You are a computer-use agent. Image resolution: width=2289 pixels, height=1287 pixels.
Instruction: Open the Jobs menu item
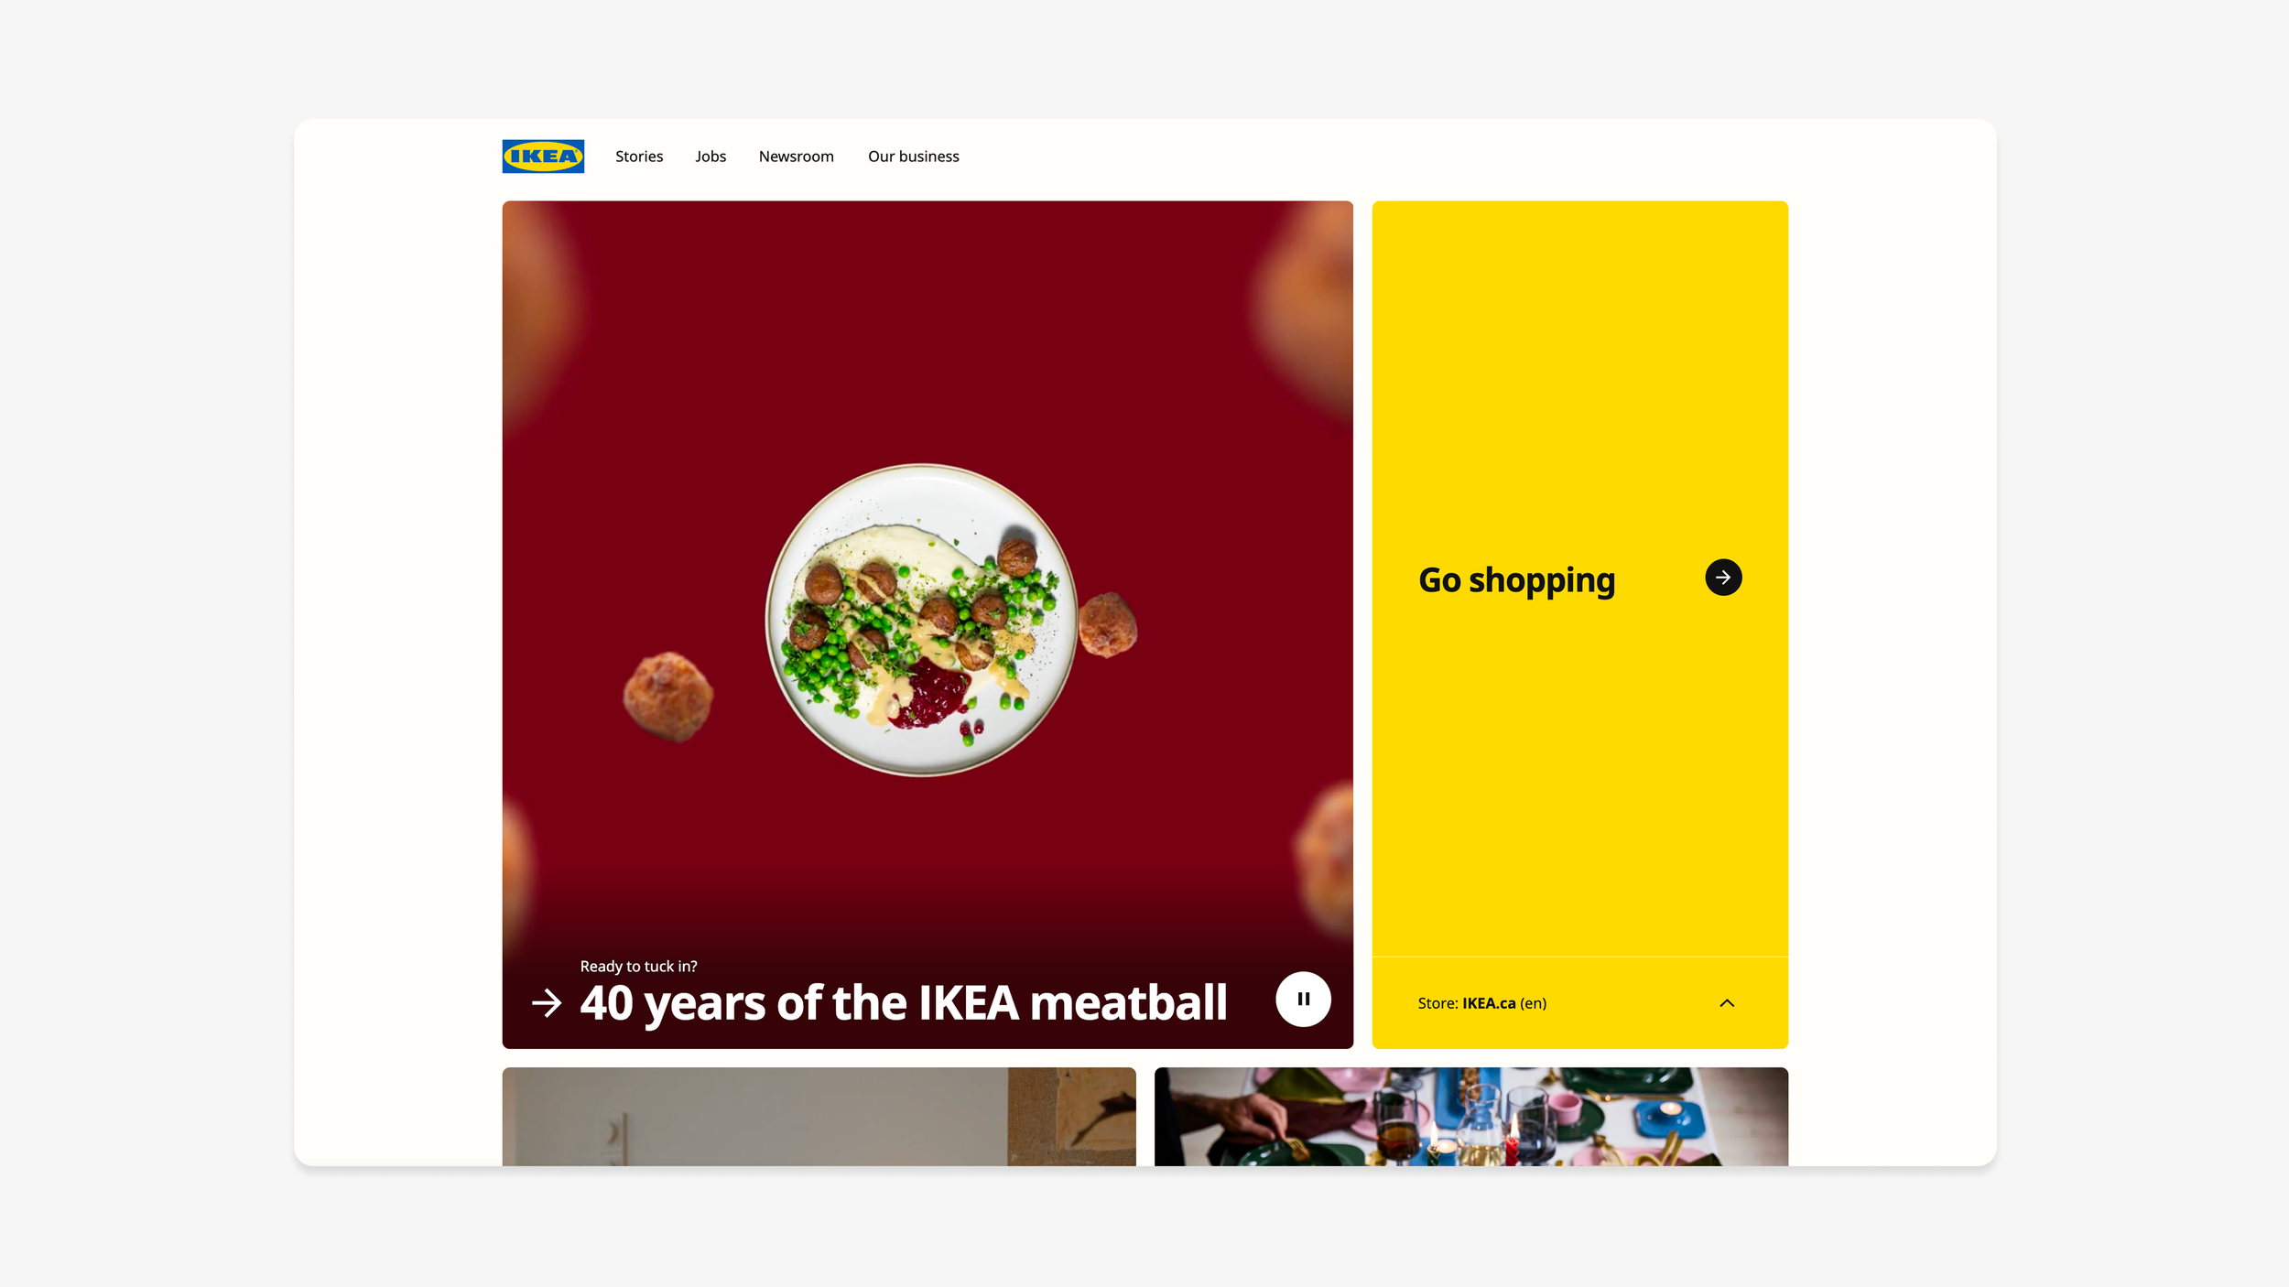pos(711,157)
